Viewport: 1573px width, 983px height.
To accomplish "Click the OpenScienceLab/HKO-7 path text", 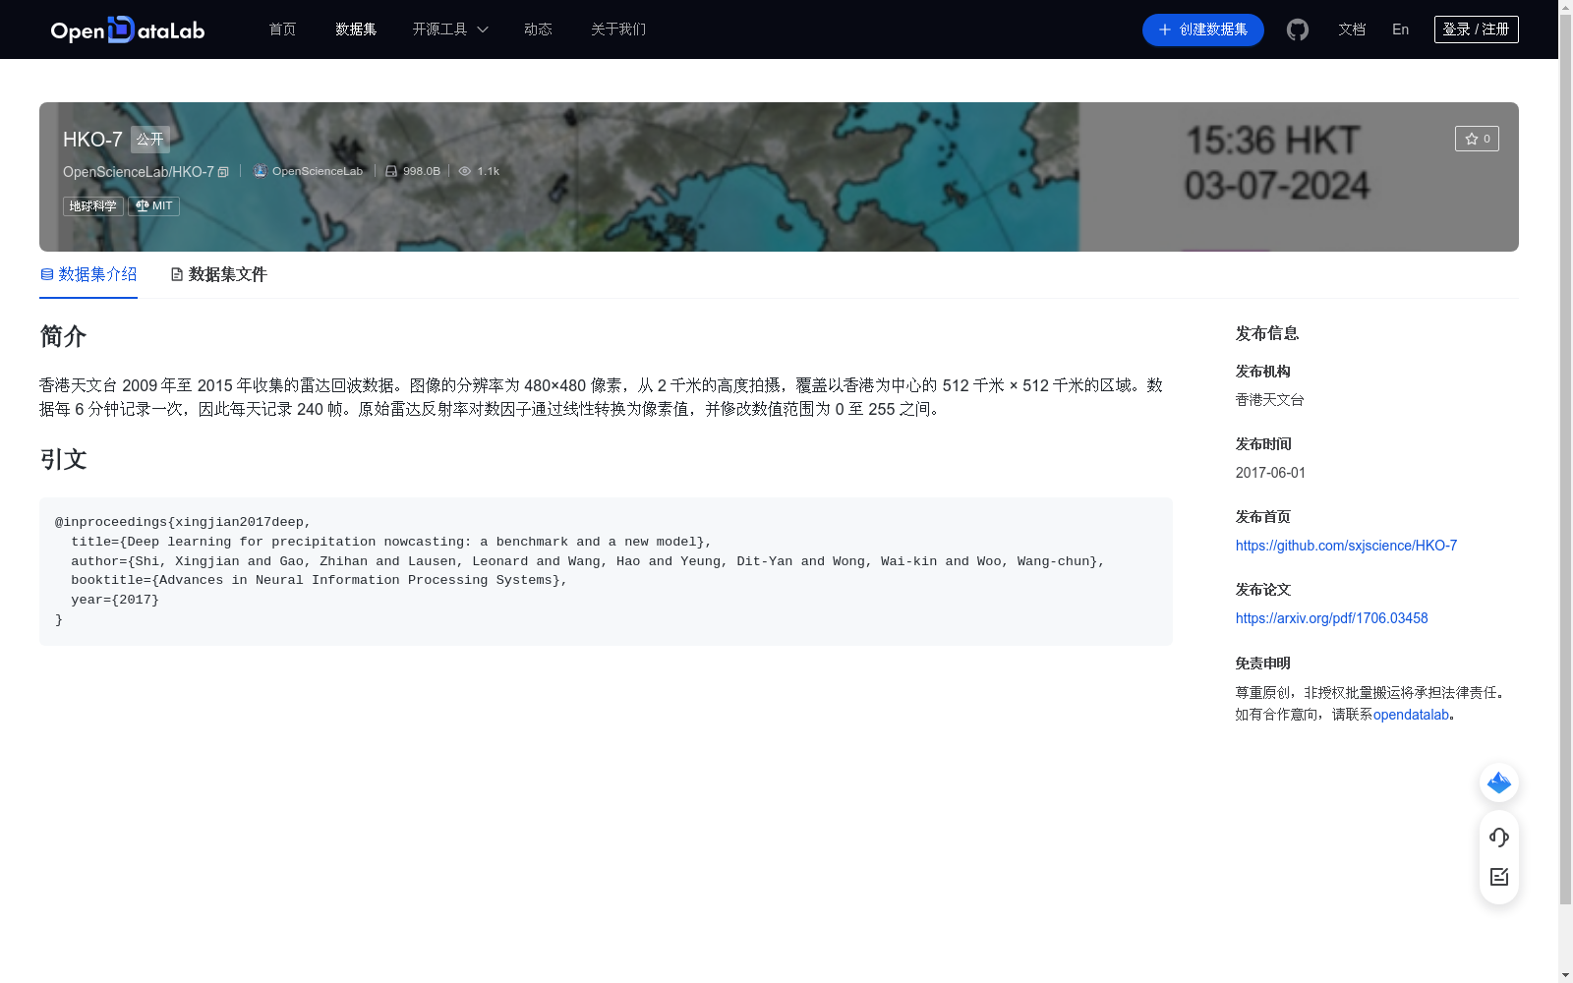I will pyautogui.click(x=139, y=172).
